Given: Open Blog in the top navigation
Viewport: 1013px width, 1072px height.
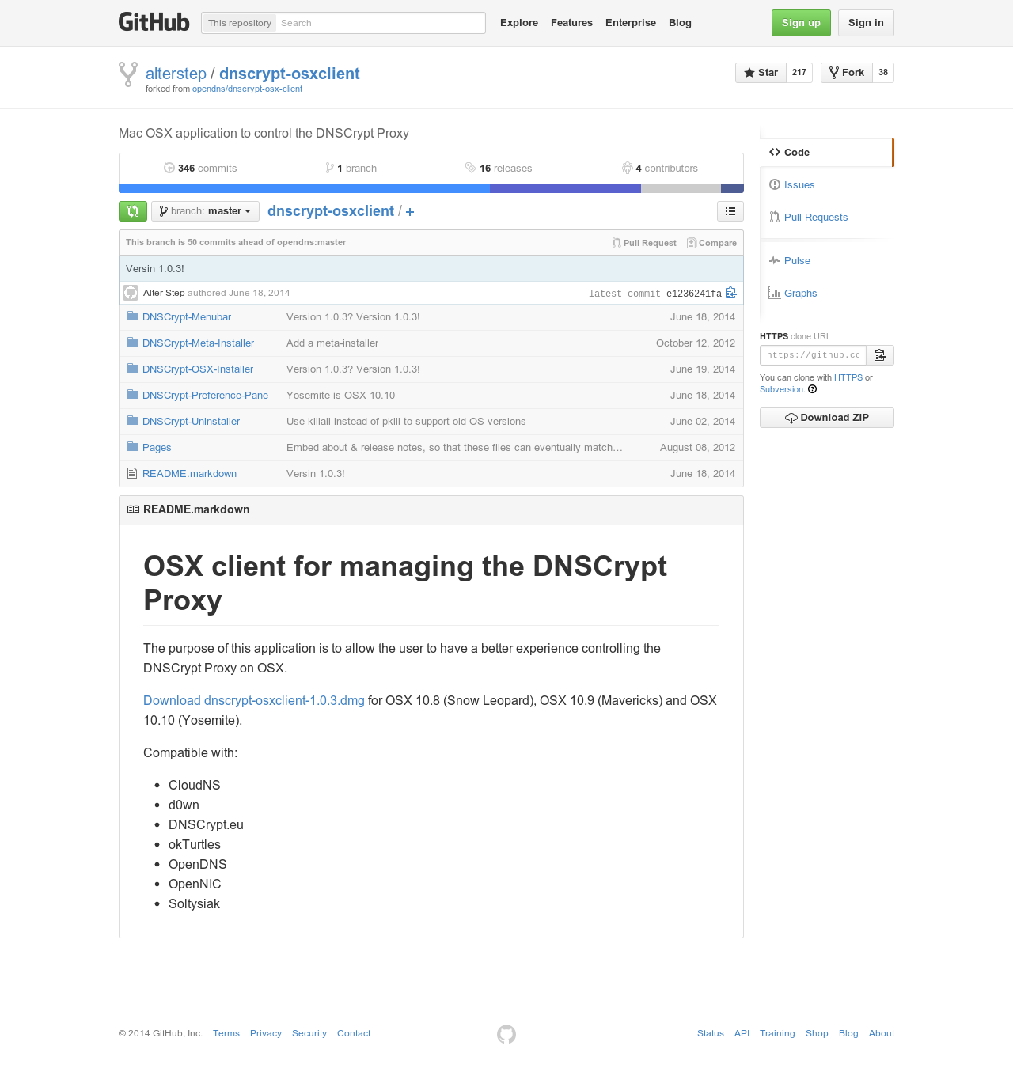Looking at the screenshot, I should (x=680, y=23).
